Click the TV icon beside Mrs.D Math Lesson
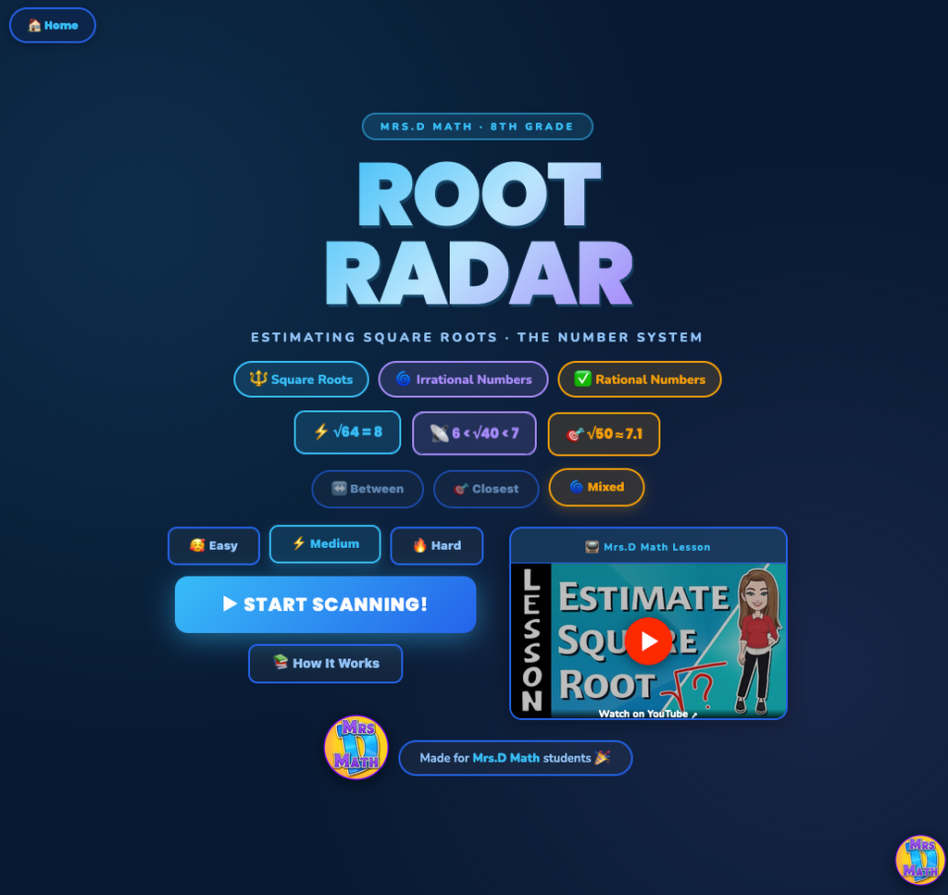The image size is (948, 895). [x=592, y=547]
